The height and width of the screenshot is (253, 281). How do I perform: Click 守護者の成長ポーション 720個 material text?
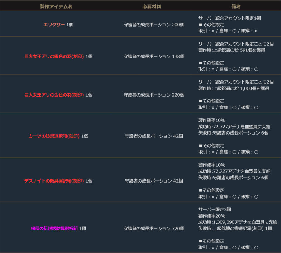coord(154,228)
